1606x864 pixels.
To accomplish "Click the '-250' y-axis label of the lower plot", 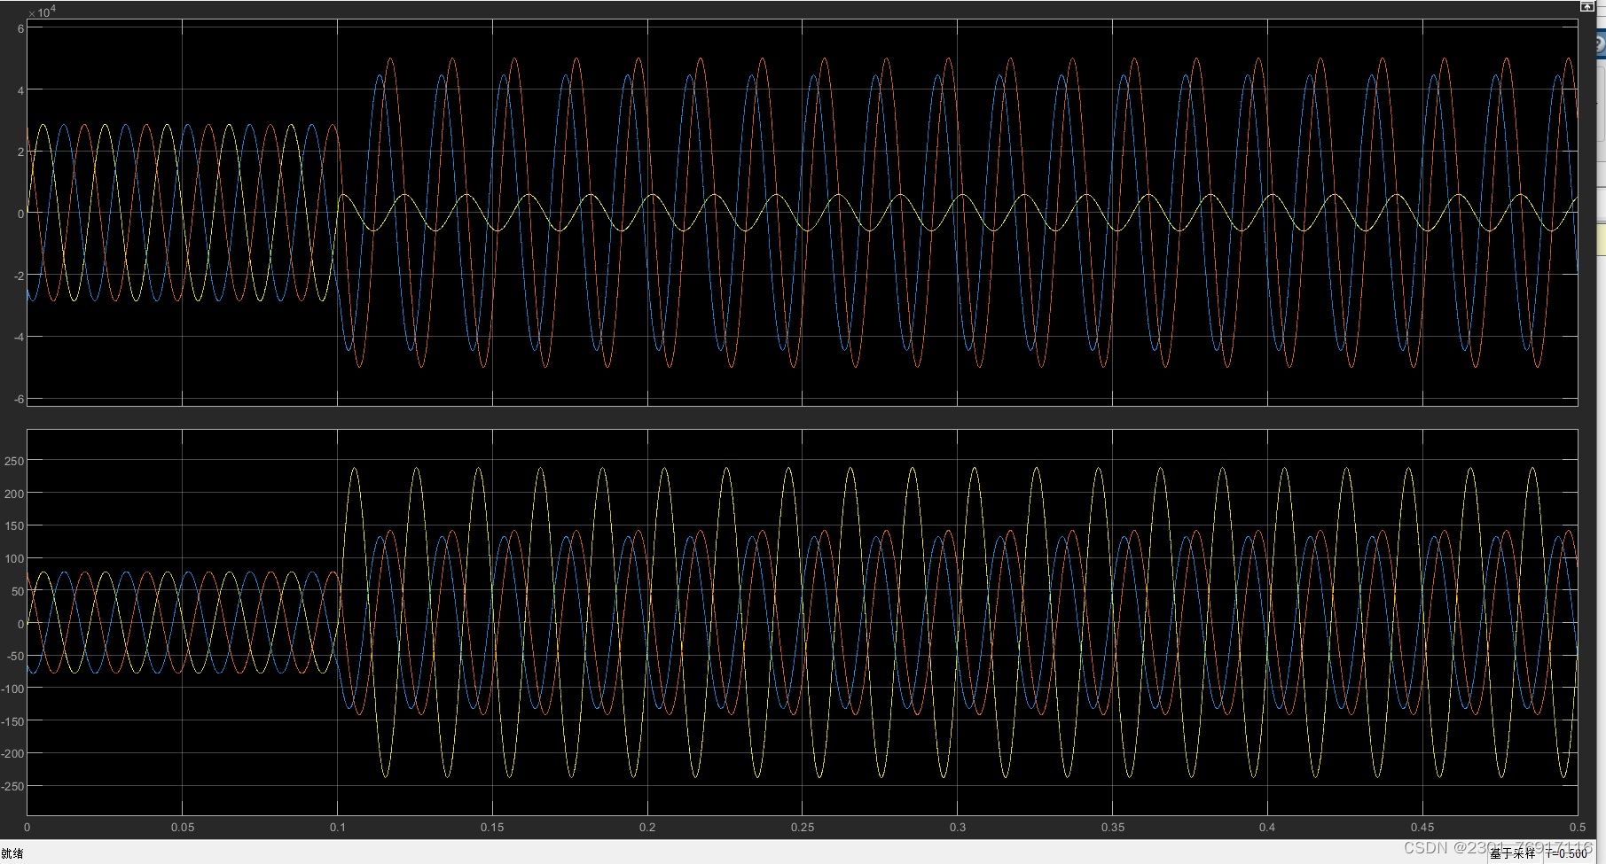I will pyautogui.click(x=14, y=787).
